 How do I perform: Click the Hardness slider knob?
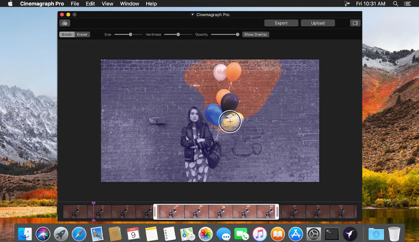[x=178, y=34]
